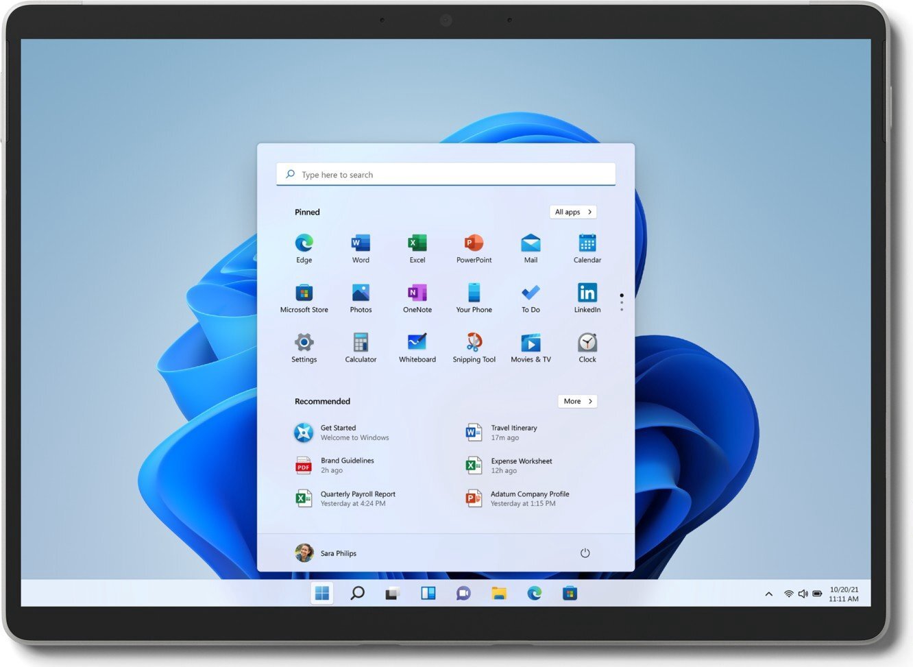Viewport: 913px width, 667px height.
Task: Open the Brand Guidelines PDF
Action: point(335,465)
